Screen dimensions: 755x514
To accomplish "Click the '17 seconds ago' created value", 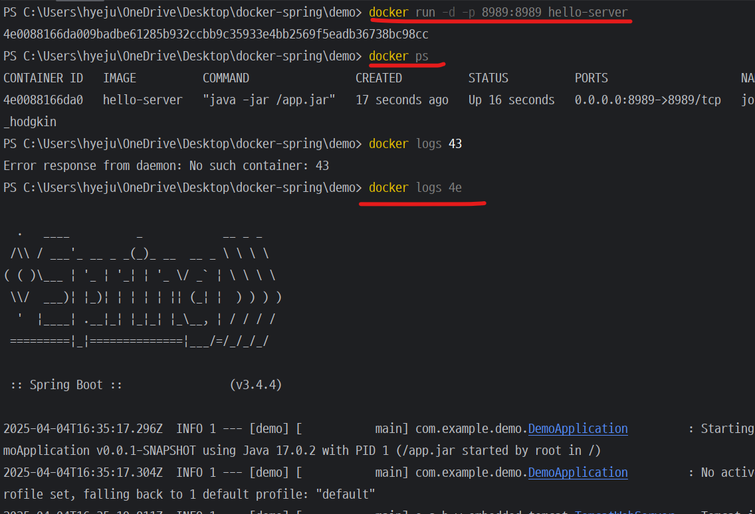I will pyautogui.click(x=402, y=100).
